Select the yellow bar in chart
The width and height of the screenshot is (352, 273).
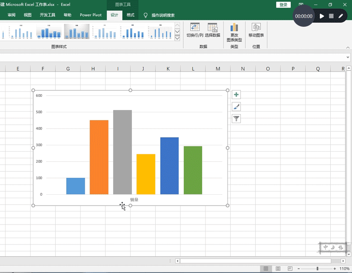[146, 174]
